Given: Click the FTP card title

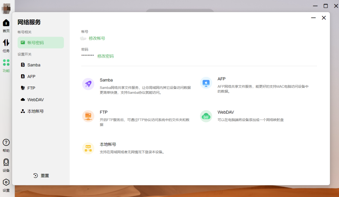Looking at the screenshot, I should coord(104,112).
